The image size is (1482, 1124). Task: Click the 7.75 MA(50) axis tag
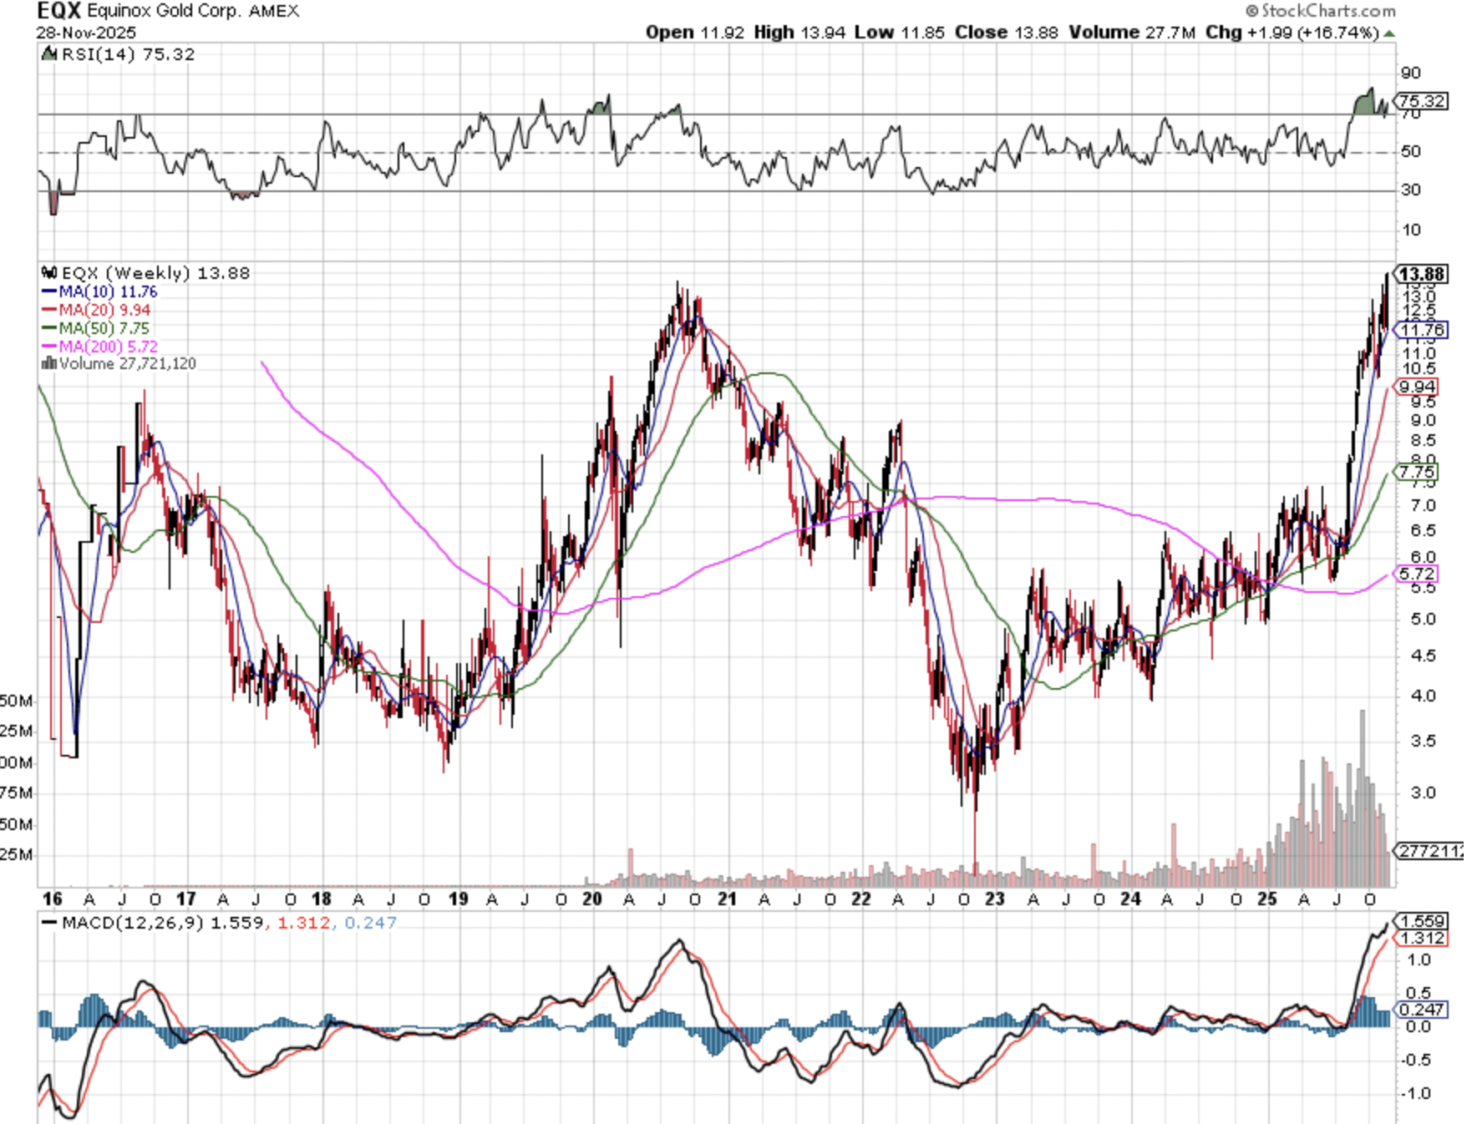point(1416,472)
